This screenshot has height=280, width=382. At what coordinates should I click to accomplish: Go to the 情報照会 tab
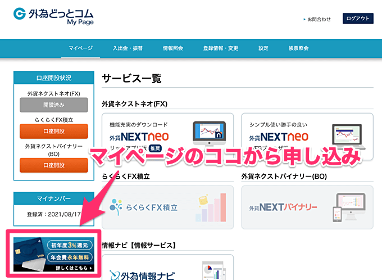(x=173, y=48)
